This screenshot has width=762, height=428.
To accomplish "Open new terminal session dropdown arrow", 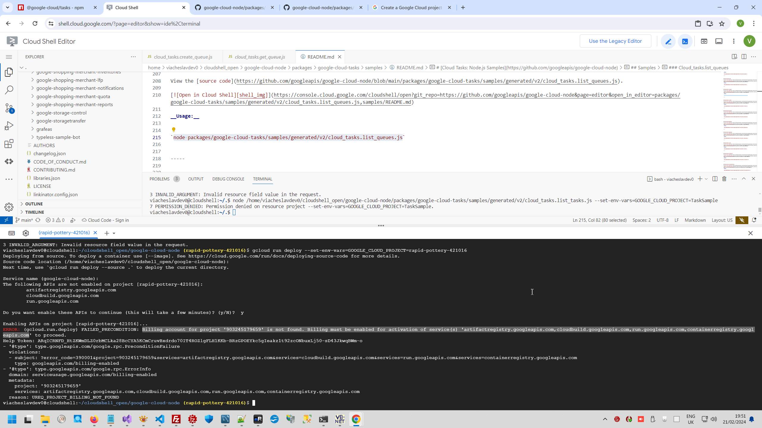I will pyautogui.click(x=114, y=233).
